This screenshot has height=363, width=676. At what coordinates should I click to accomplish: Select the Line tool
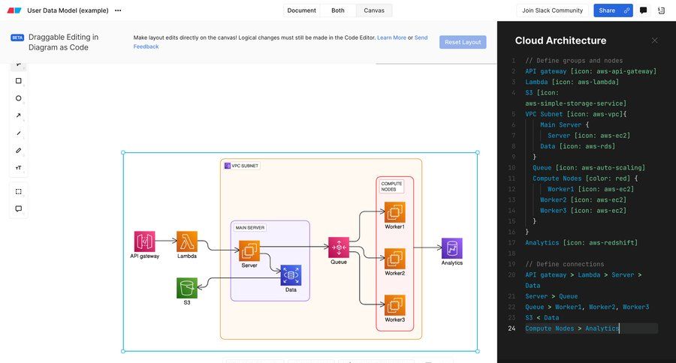(x=19, y=133)
